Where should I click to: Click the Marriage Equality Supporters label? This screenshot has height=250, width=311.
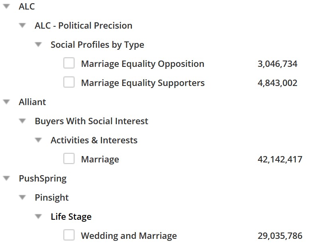click(x=143, y=83)
